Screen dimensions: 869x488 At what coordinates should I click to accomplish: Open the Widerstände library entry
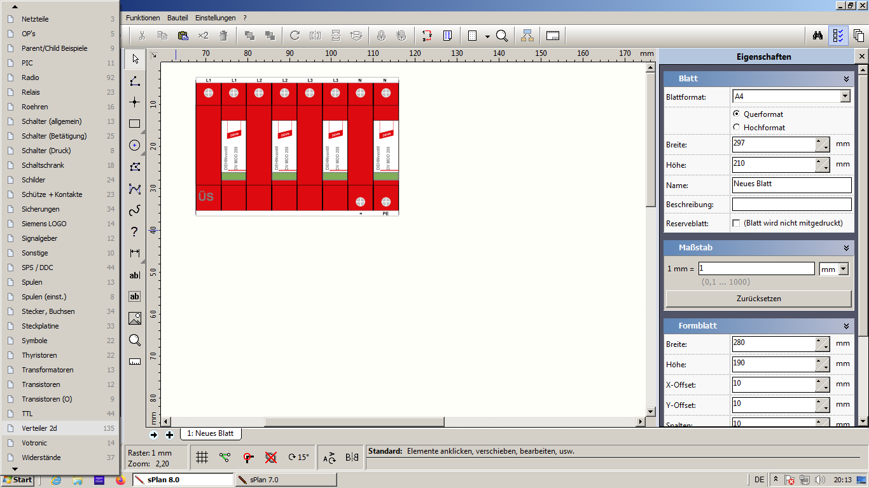[60, 457]
